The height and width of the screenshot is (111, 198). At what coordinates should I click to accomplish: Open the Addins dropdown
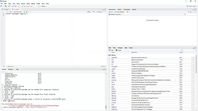tap(44, 6)
